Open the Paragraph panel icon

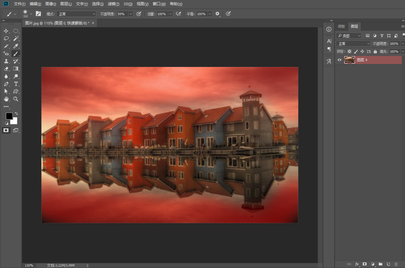click(329, 49)
